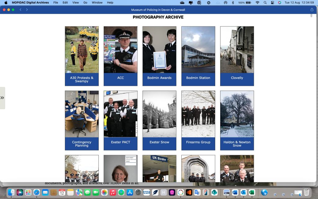Open Calendar from the Dock

point(62,192)
